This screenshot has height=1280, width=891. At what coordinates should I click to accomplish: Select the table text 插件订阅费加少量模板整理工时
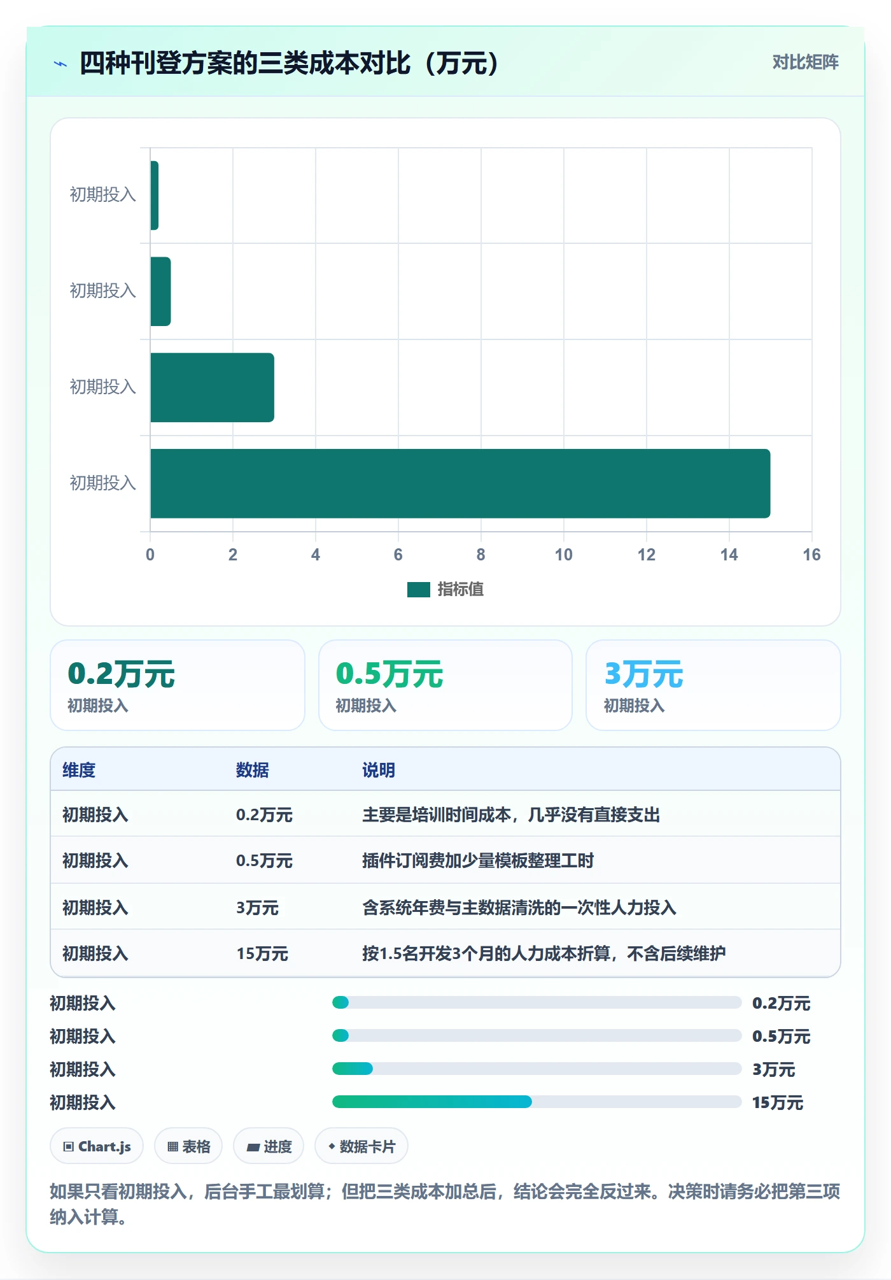point(478,860)
